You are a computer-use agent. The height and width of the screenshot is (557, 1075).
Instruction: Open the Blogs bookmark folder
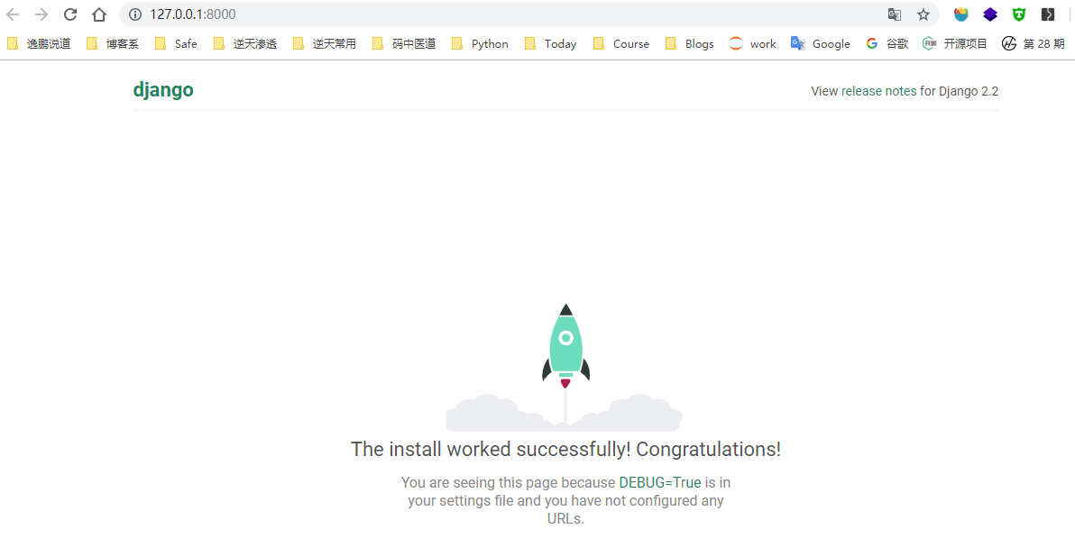[x=690, y=44]
